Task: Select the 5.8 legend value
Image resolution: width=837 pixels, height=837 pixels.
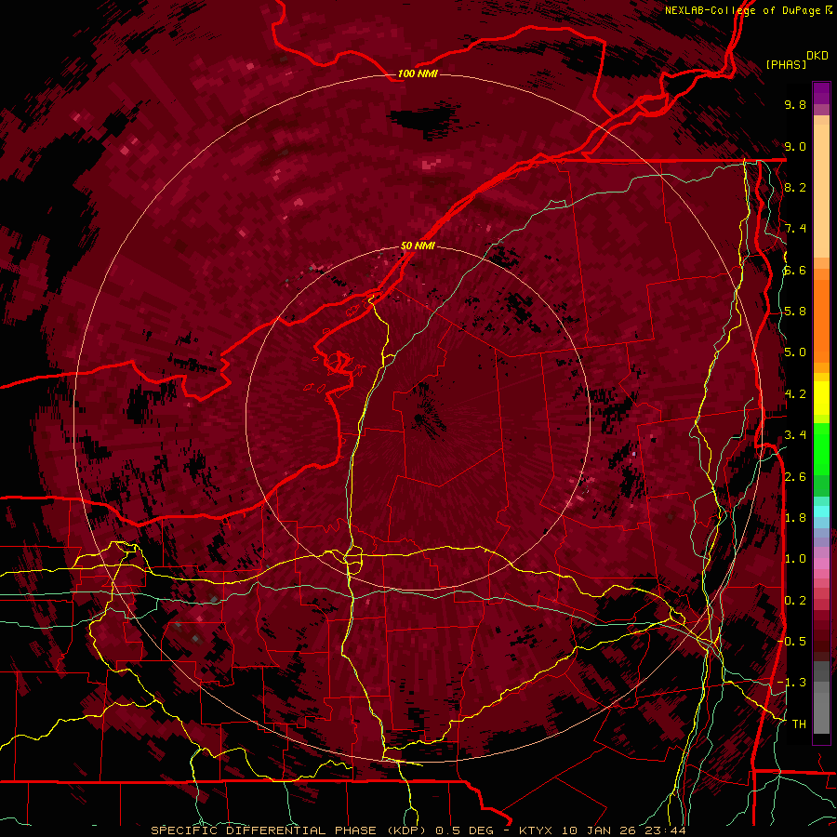Action: click(x=795, y=312)
